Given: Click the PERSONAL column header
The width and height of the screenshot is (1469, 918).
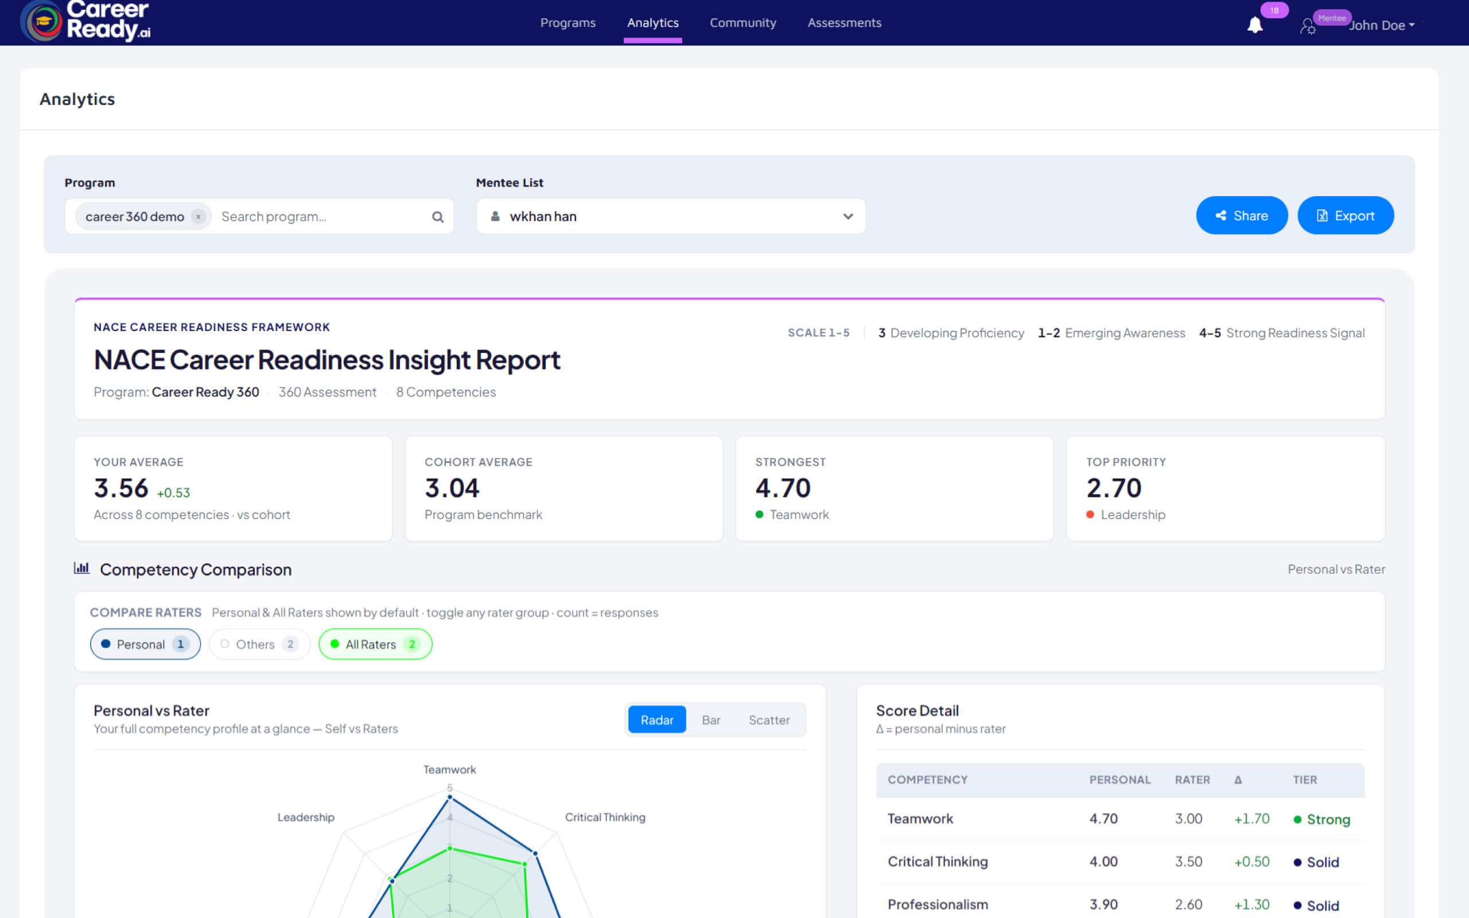Looking at the screenshot, I should click(x=1120, y=780).
